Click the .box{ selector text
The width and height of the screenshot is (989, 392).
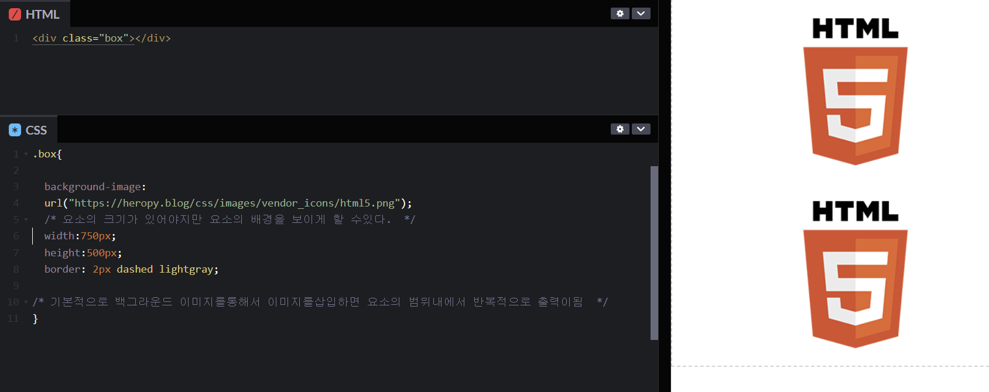(47, 154)
